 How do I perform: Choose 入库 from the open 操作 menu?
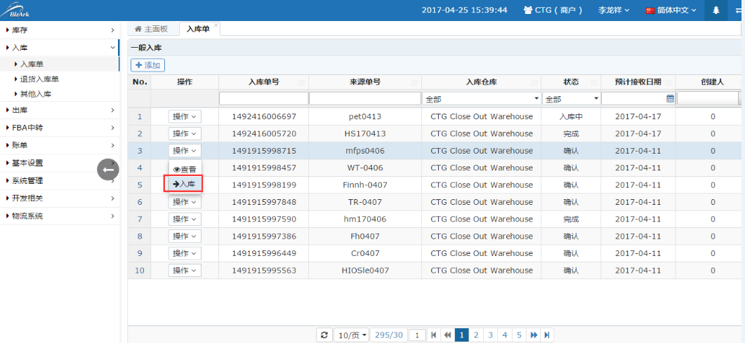183,184
